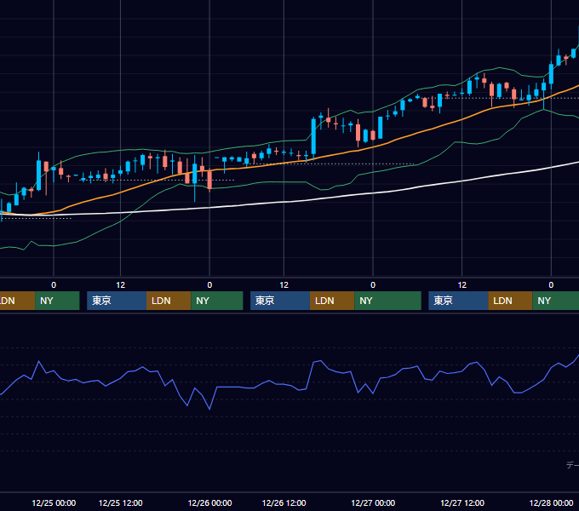Select the 東京 session block on 12/25
The height and width of the screenshot is (511, 579).
click(x=117, y=301)
